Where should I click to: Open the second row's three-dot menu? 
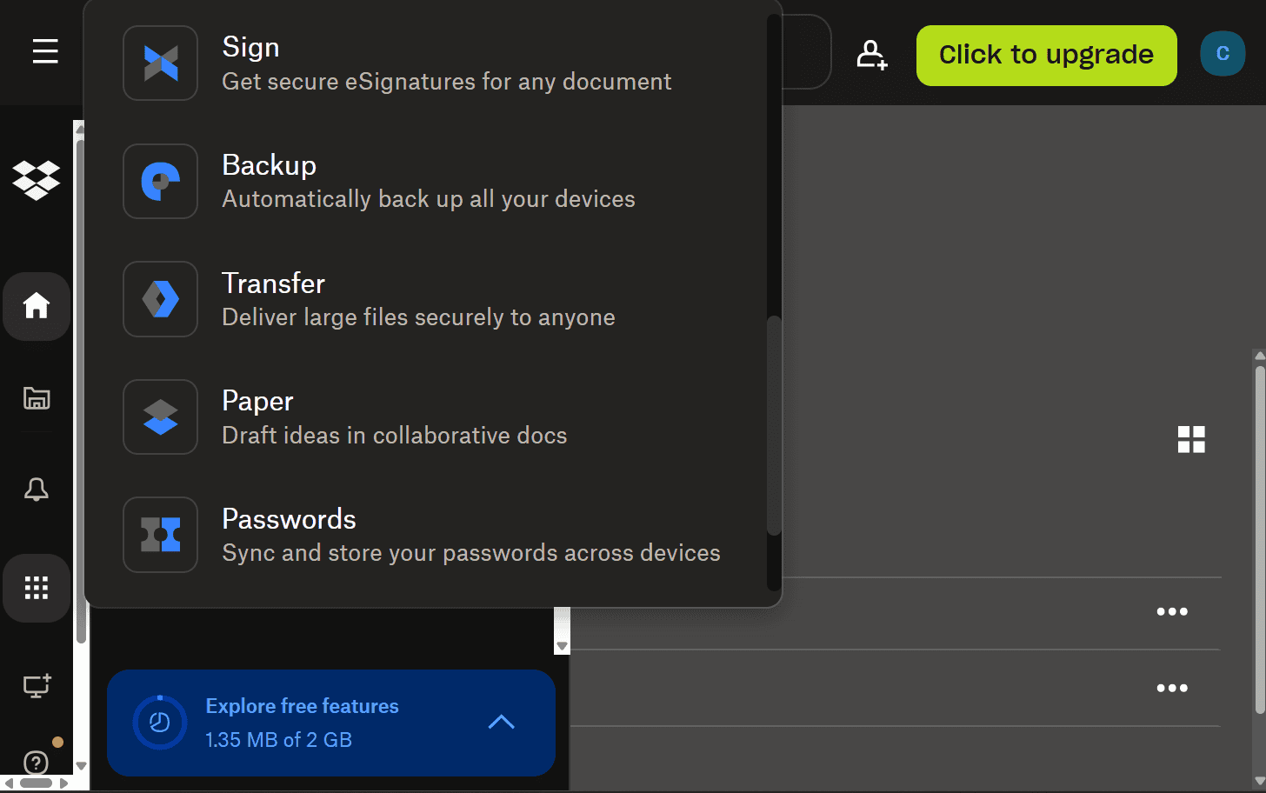click(x=1171, y=688)
